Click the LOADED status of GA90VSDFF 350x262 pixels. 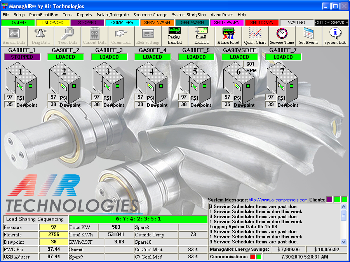click(x=240, y=57)
